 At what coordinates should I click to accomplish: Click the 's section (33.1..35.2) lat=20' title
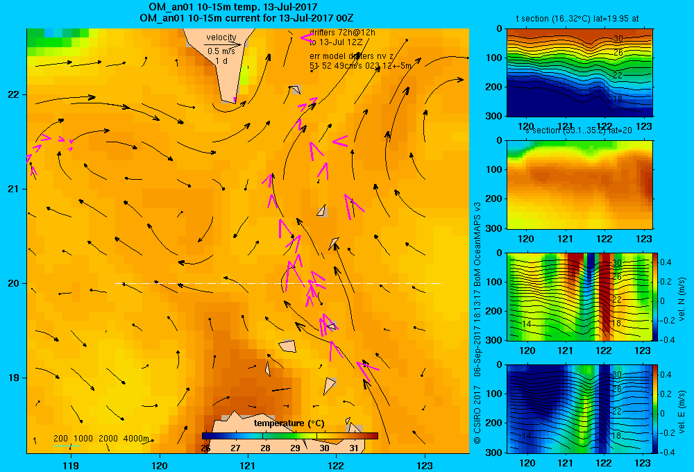click(x=578, y=130)
